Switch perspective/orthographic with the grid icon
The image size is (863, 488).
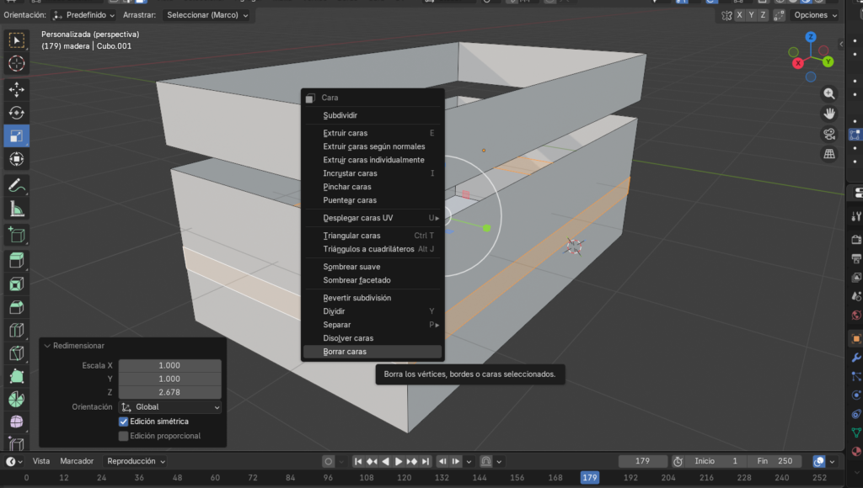829,154
